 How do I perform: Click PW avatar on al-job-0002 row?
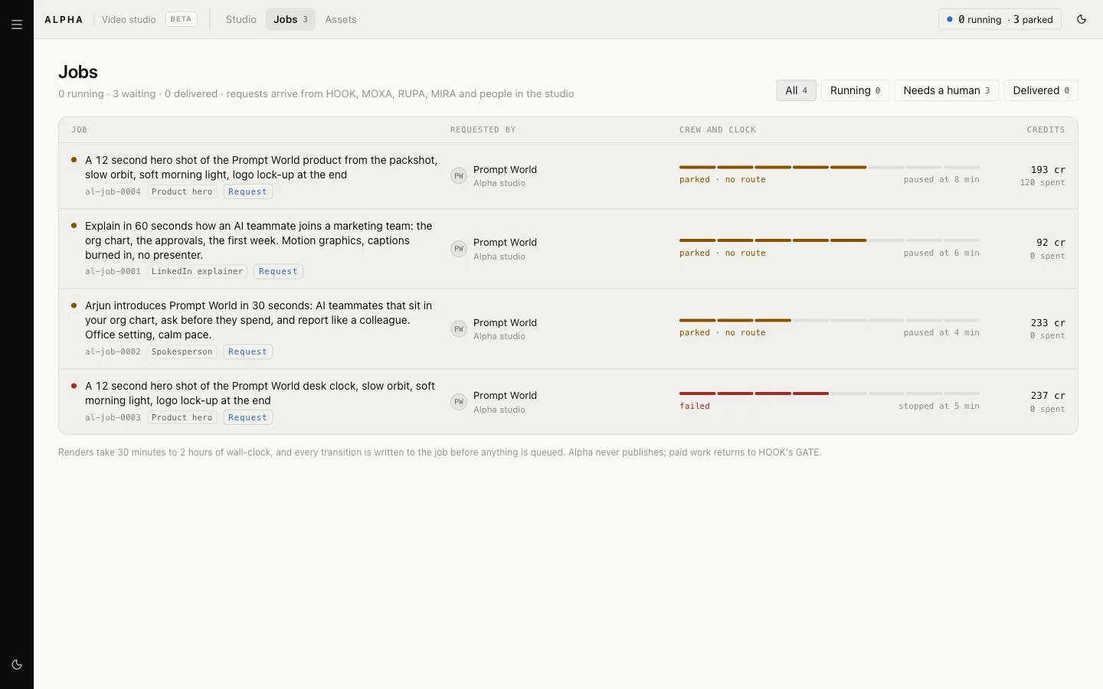(459, 329)
